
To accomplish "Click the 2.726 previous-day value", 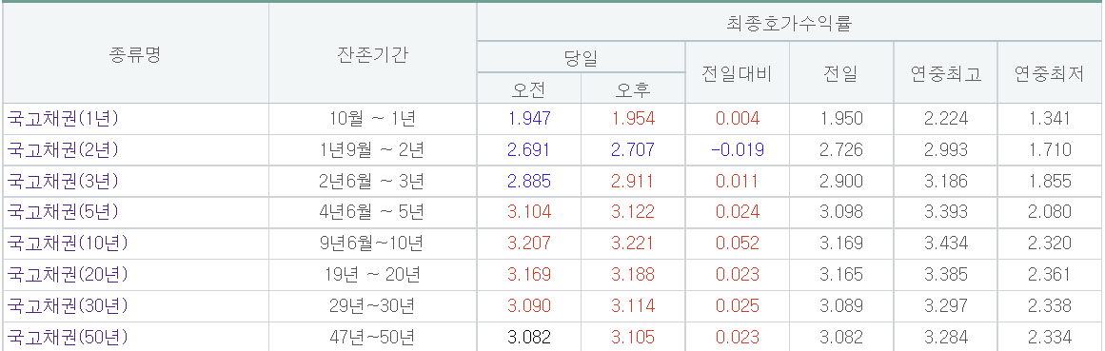I will [x=841, y=150].
